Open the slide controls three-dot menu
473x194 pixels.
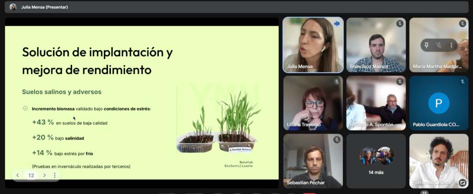coord(55,175)
